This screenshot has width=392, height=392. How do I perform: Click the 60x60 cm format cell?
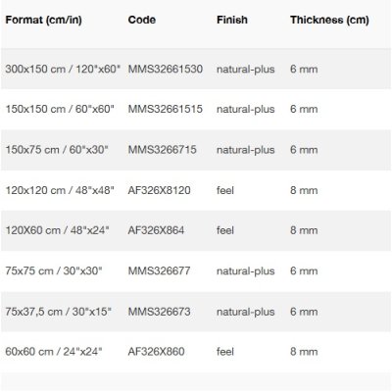[54, 352]
